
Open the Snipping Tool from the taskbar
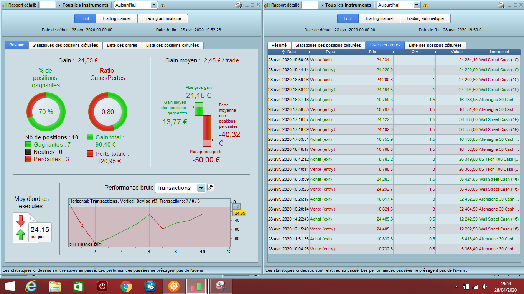tap(221, 286)
